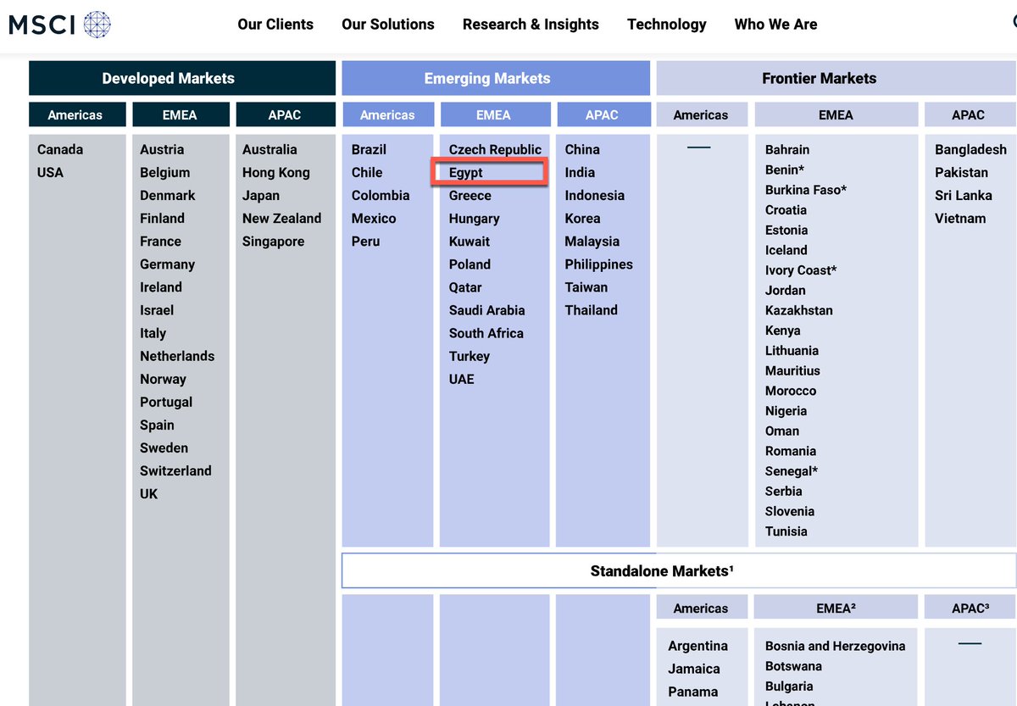Click Taiwan in Emerging APAC
This screenshot has height=706, width=1017.
tap(586, 287)
